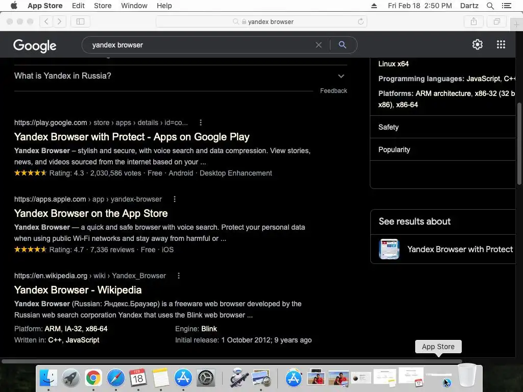
Task: Click the Google logo
Action: pos(35,45)
